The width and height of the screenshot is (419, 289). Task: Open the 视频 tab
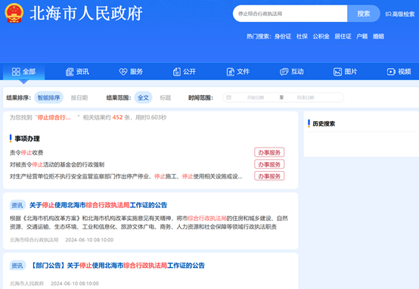[399, 72]
